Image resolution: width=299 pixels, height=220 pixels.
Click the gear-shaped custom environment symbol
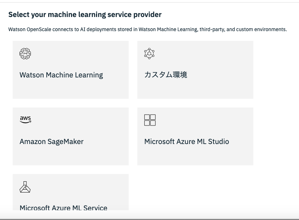(149, 53)
